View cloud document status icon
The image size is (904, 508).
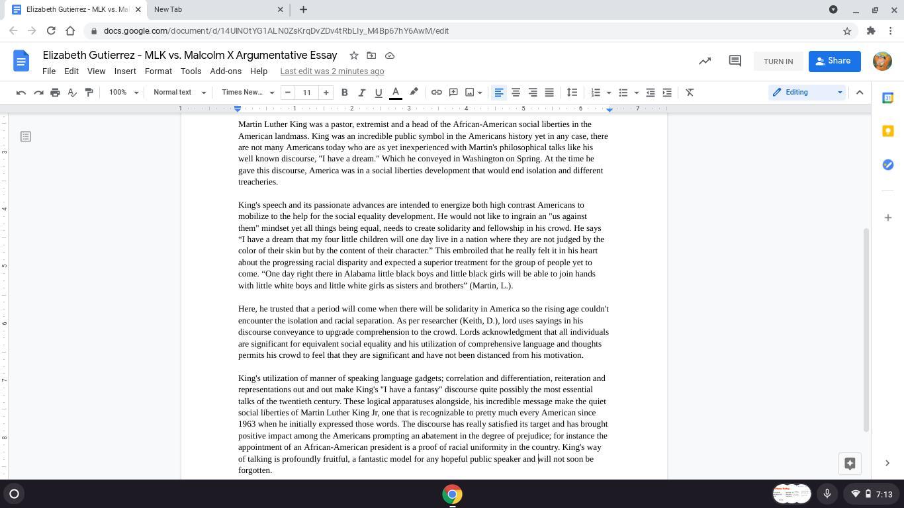click(390, 56)
